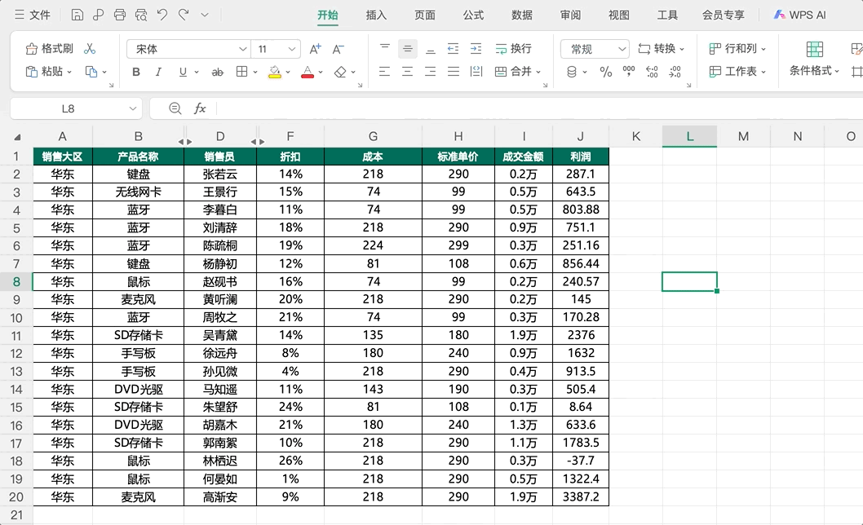This screenshot has height=525, width=863.
Task: Open the 行和列 dropdown
Action: (737, 49)
